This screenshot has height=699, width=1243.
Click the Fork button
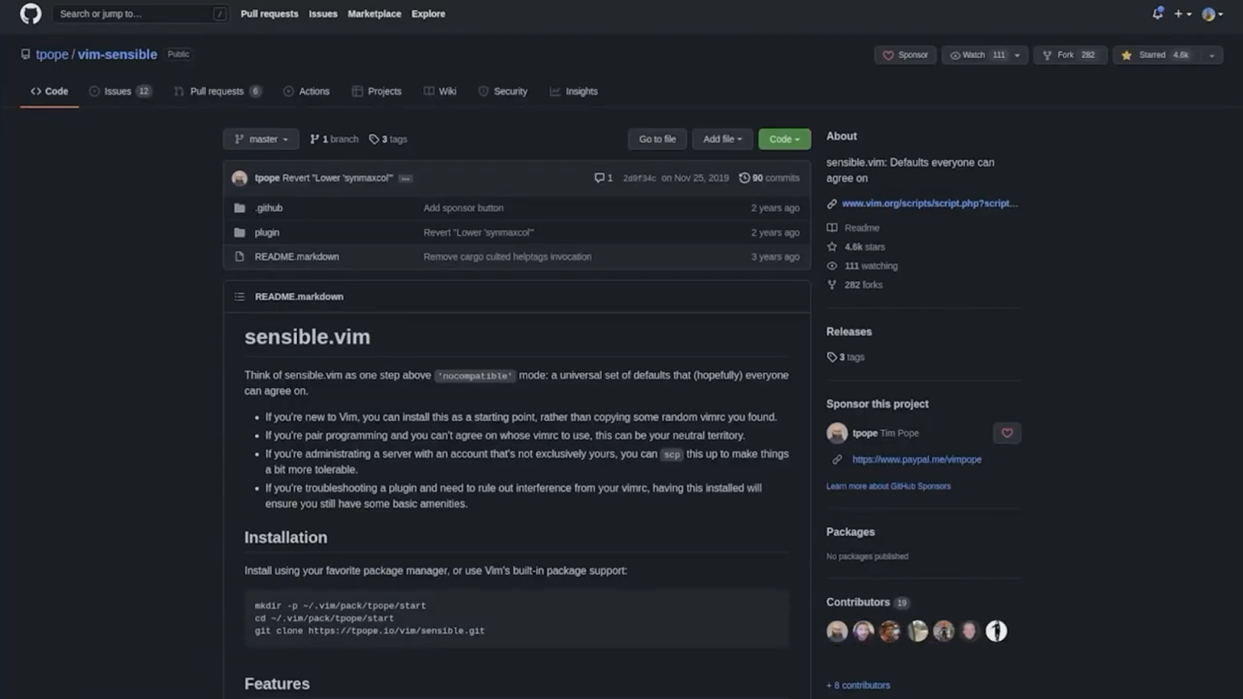tap(1069, 55)
